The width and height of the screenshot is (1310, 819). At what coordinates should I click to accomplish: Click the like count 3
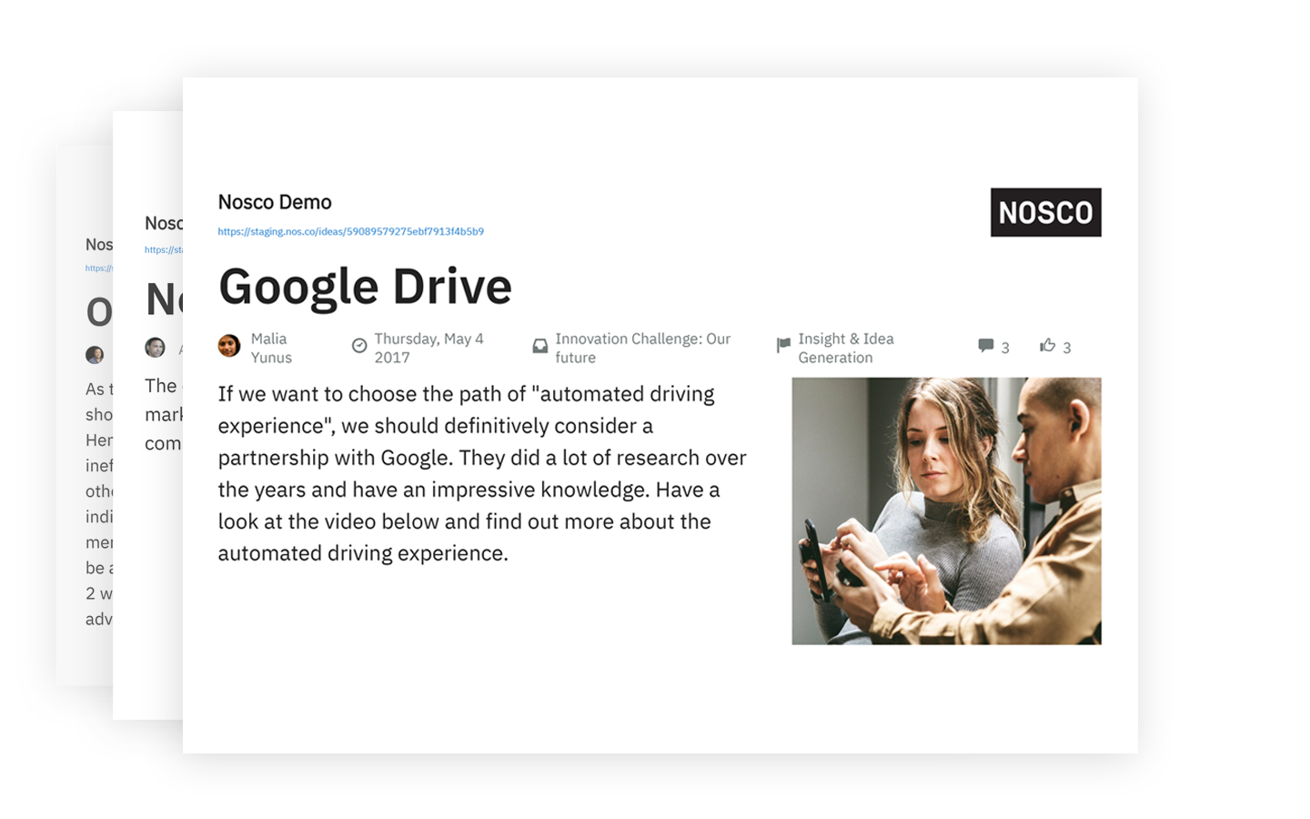1067,348
